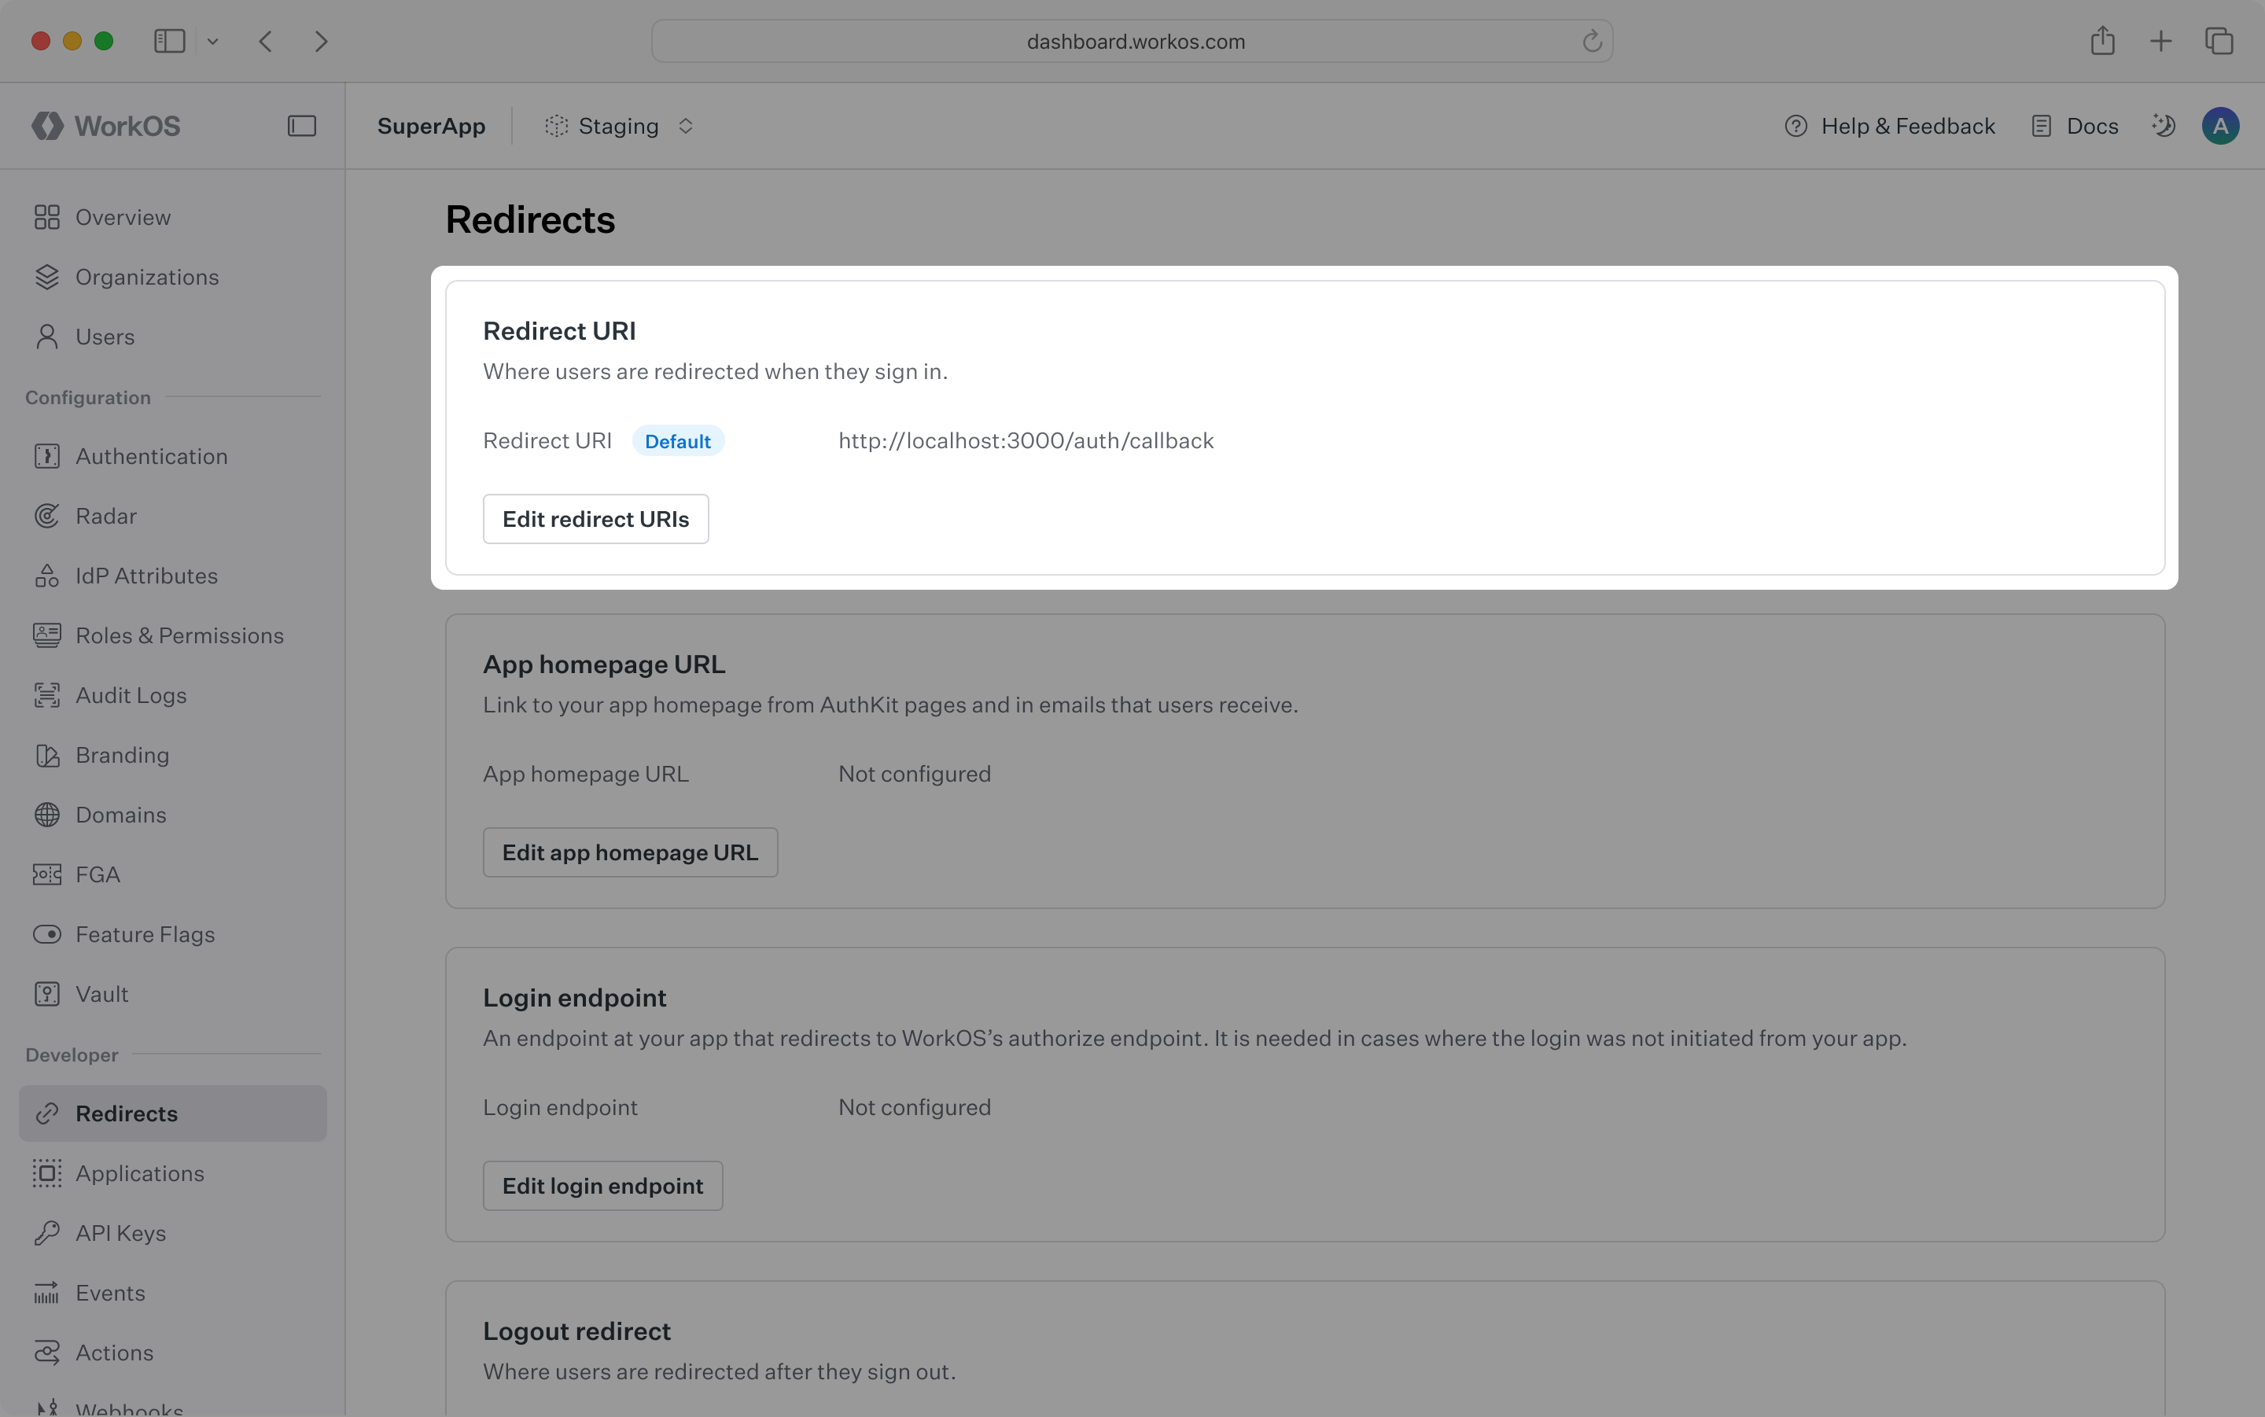2265x1417 pixels.
Task: Toggle the Safari sidebar button
Action: (170, 41)
